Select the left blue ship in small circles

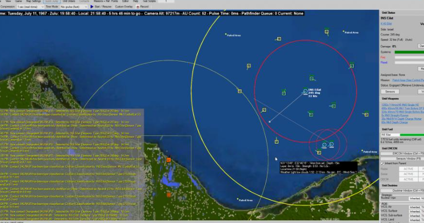[x=324, y=145]
